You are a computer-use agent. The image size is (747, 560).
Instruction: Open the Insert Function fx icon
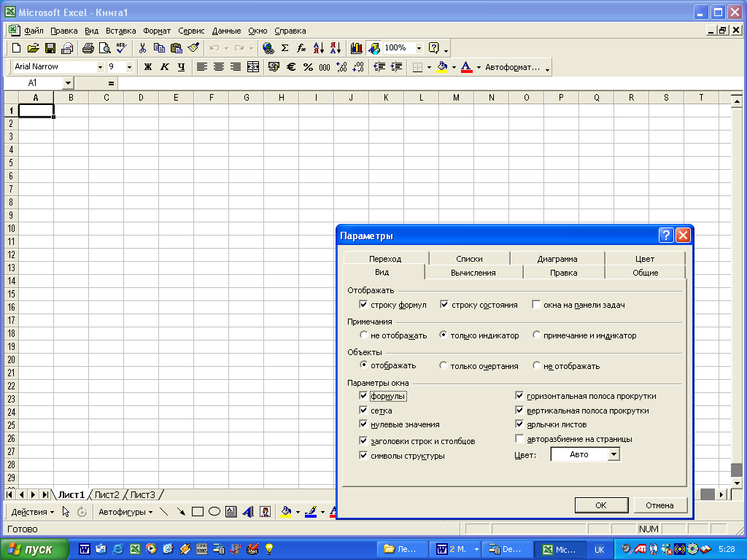click(301, 47)
